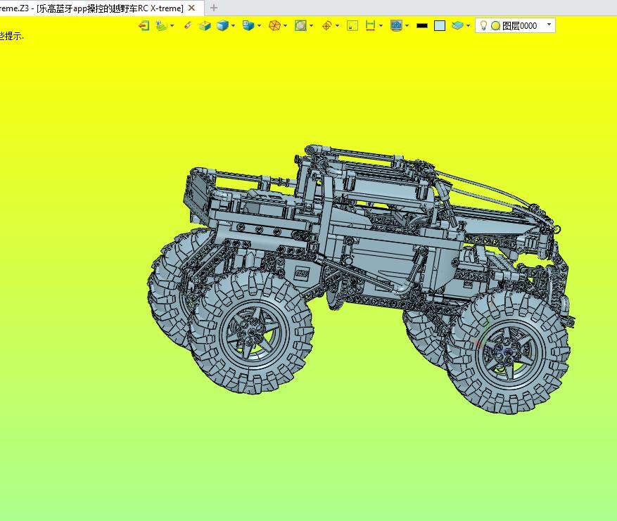Screen dimensions: 617x521
Task: Add a new tab with plus button
Action: coord(214,8)
